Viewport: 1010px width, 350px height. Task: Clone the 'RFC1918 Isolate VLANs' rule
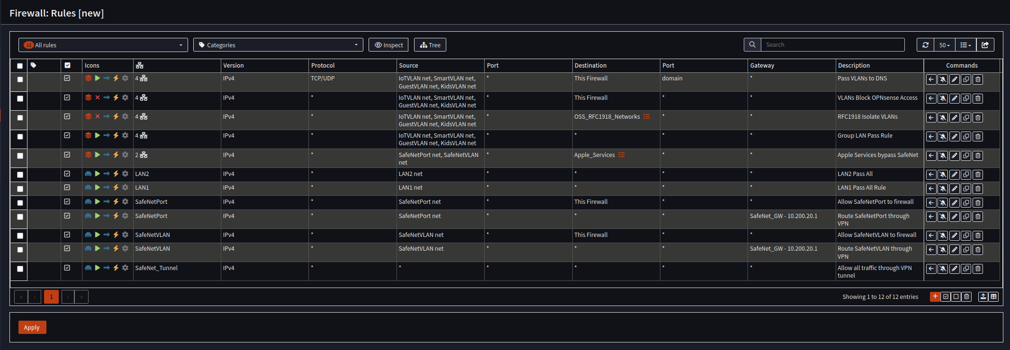[966, 118]
